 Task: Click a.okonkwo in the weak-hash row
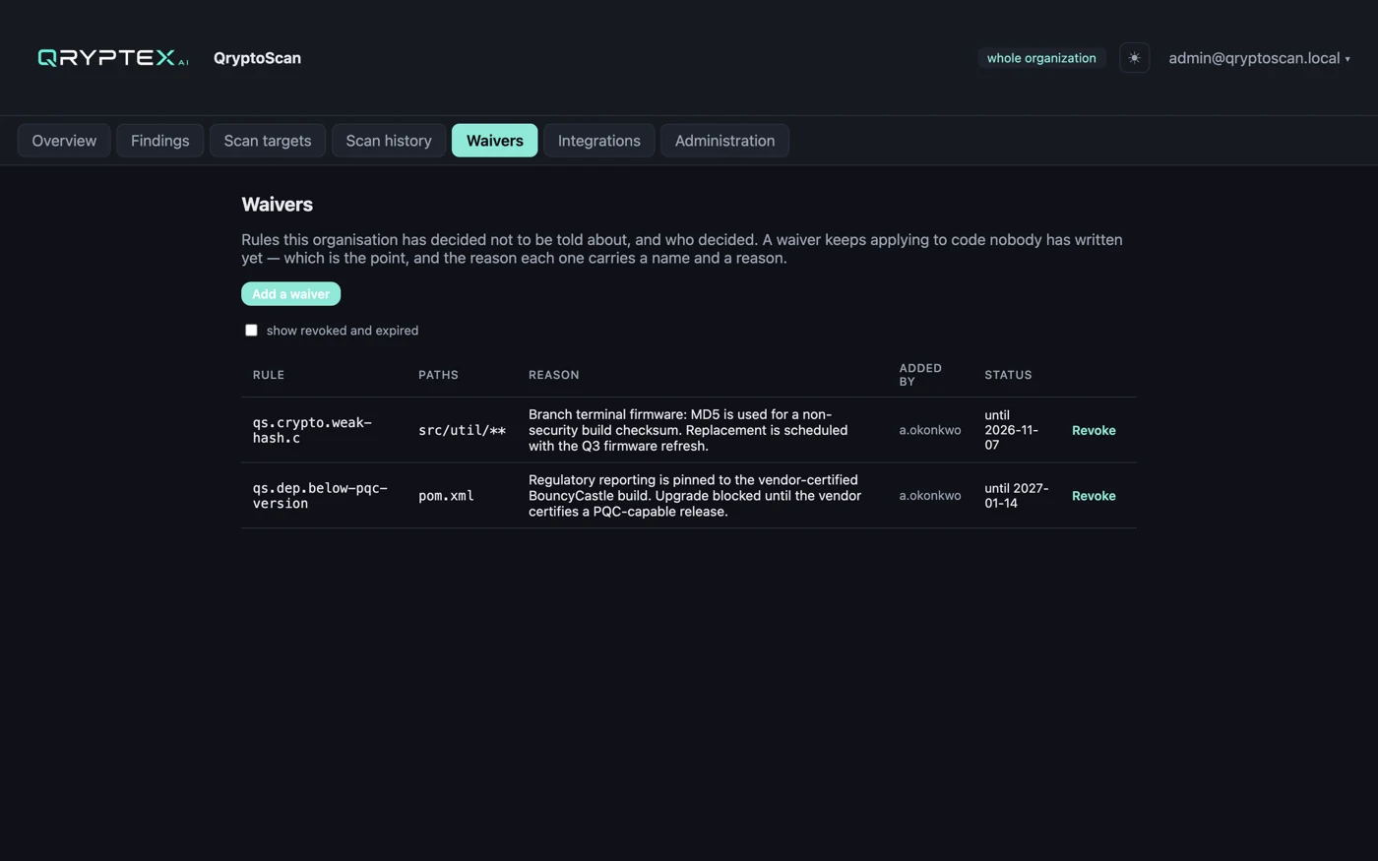click(x=930, y=430)
